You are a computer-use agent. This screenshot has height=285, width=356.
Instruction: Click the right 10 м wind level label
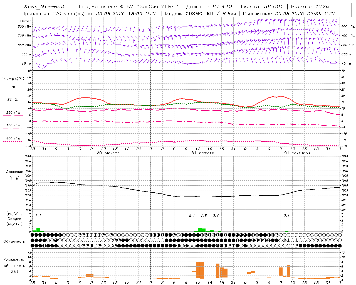(346, 63)
